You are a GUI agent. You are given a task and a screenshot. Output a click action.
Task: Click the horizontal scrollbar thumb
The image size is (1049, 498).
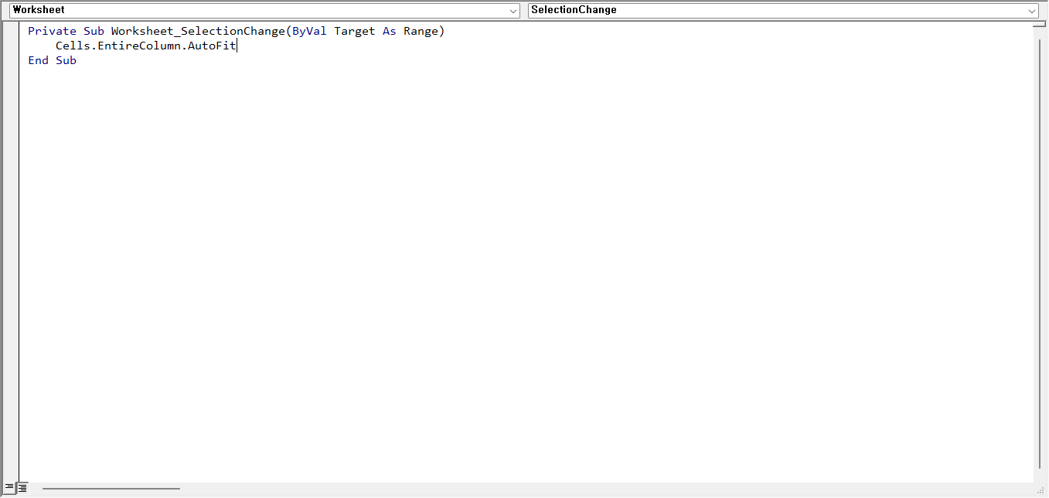click(111, 488)
